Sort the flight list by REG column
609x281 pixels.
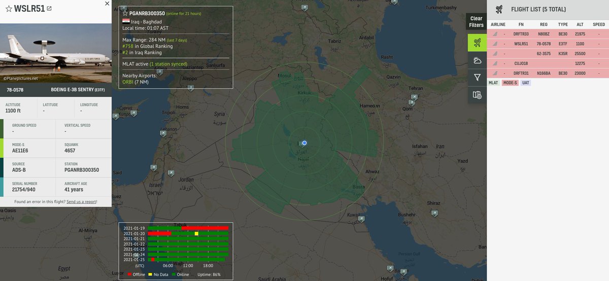point(544,24)
